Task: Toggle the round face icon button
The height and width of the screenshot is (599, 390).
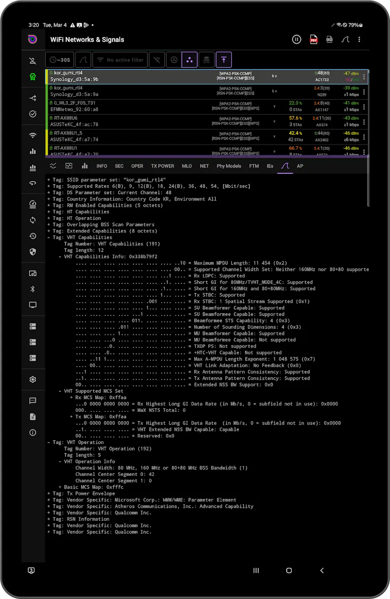Action: pos(174,60)
